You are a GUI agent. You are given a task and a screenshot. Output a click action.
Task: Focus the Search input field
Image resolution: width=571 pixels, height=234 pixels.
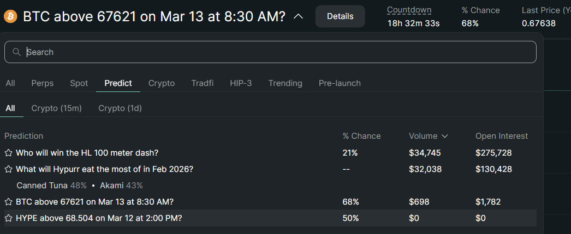coord(273,52)
